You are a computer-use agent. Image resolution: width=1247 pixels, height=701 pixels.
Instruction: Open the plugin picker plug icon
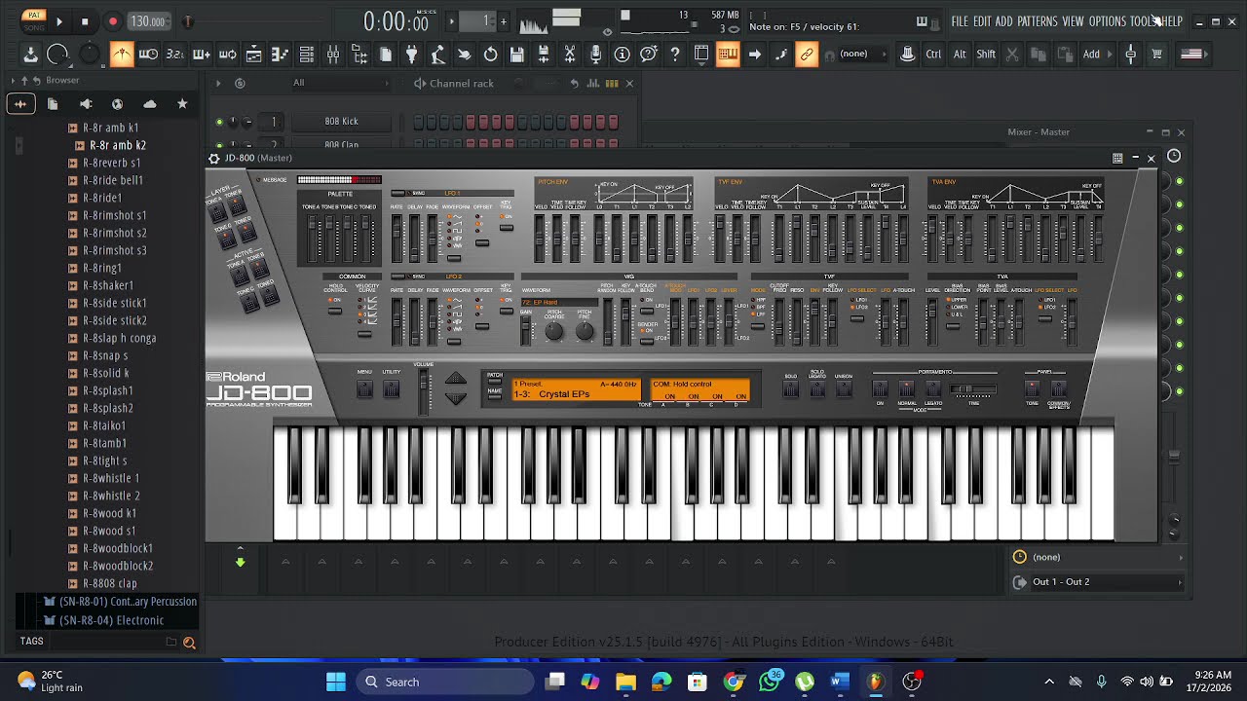(412, 55)
